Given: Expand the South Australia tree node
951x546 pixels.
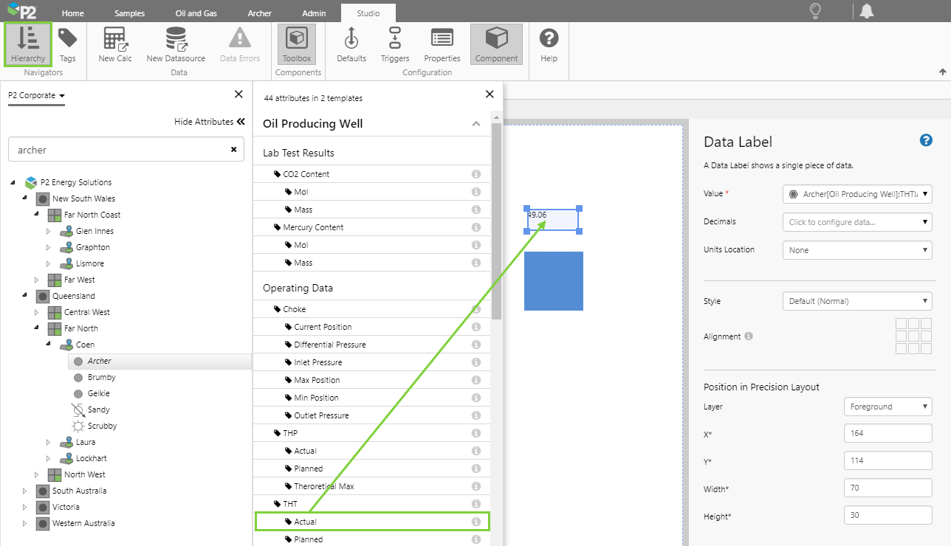Looking at the screenshot, I should 24,491.
